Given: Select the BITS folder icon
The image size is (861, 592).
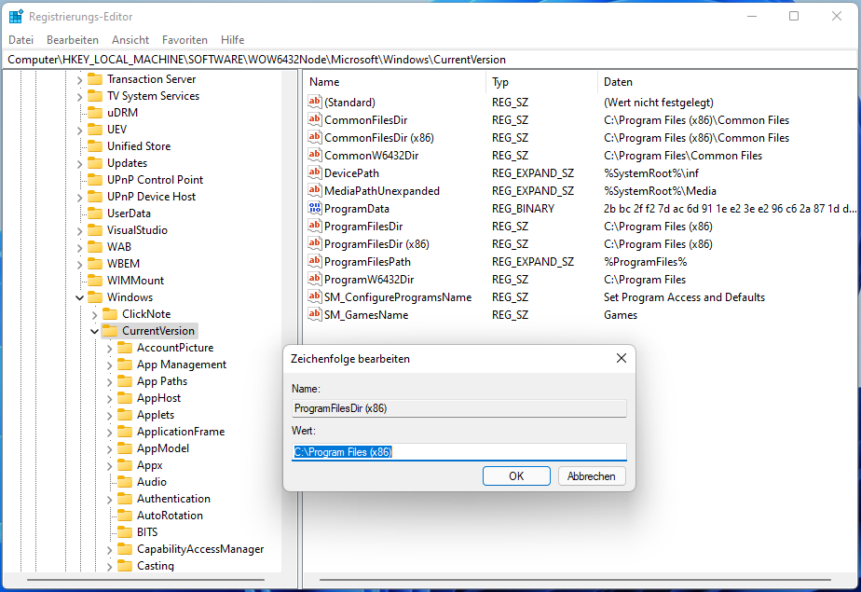Looking at the screenshot, I should pos(125,532).
